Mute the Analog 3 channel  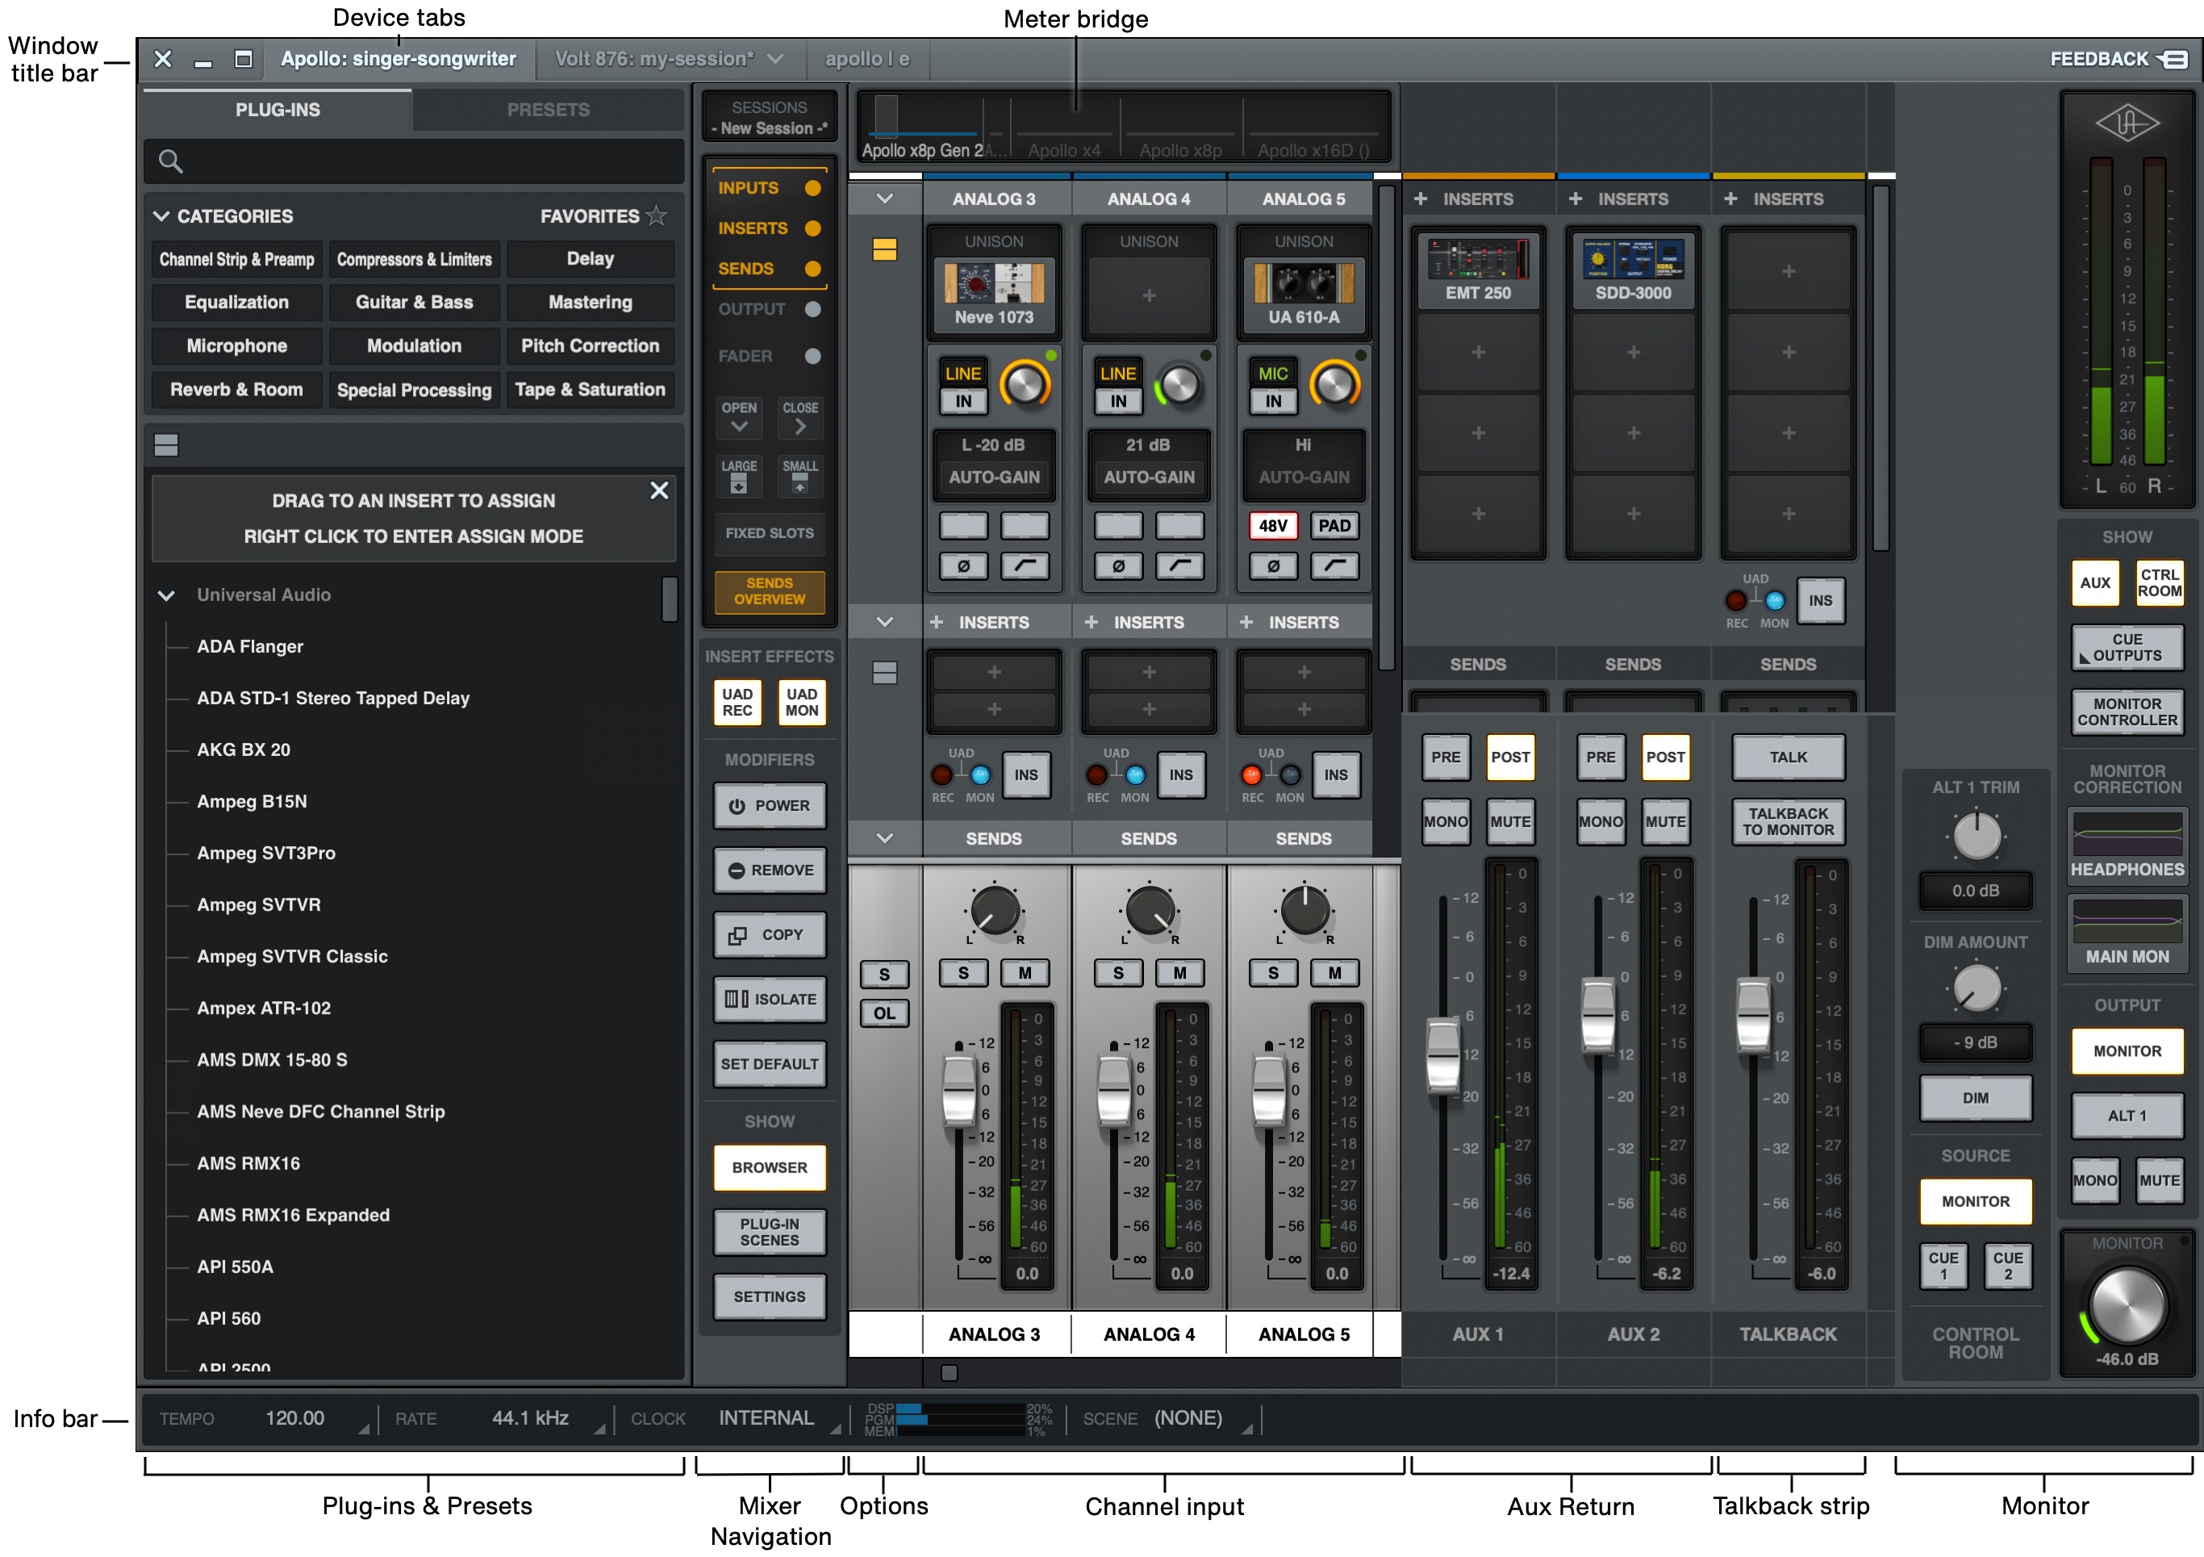[x=1025, y=974]
